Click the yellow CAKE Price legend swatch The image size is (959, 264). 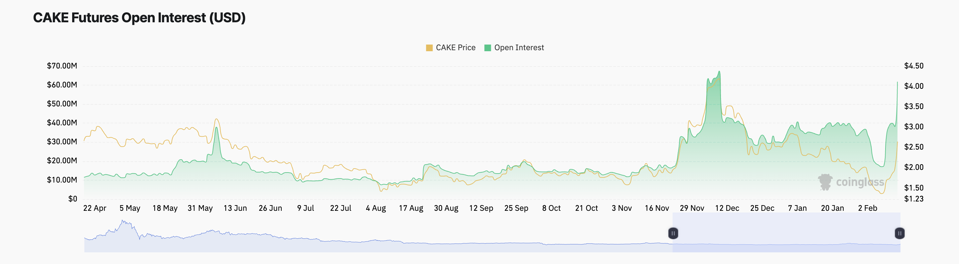[x=429, y=48]
